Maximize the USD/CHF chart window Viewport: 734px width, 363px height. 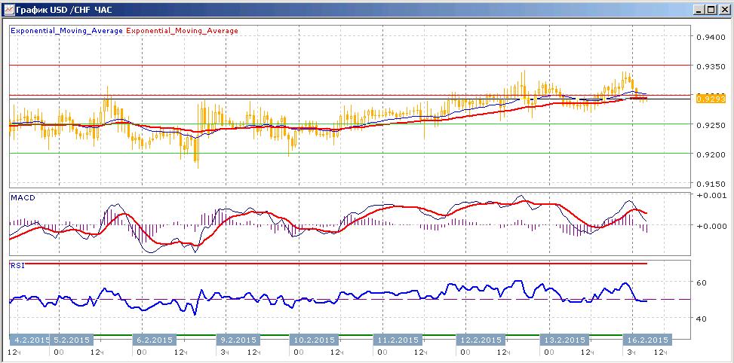point(711,9)
